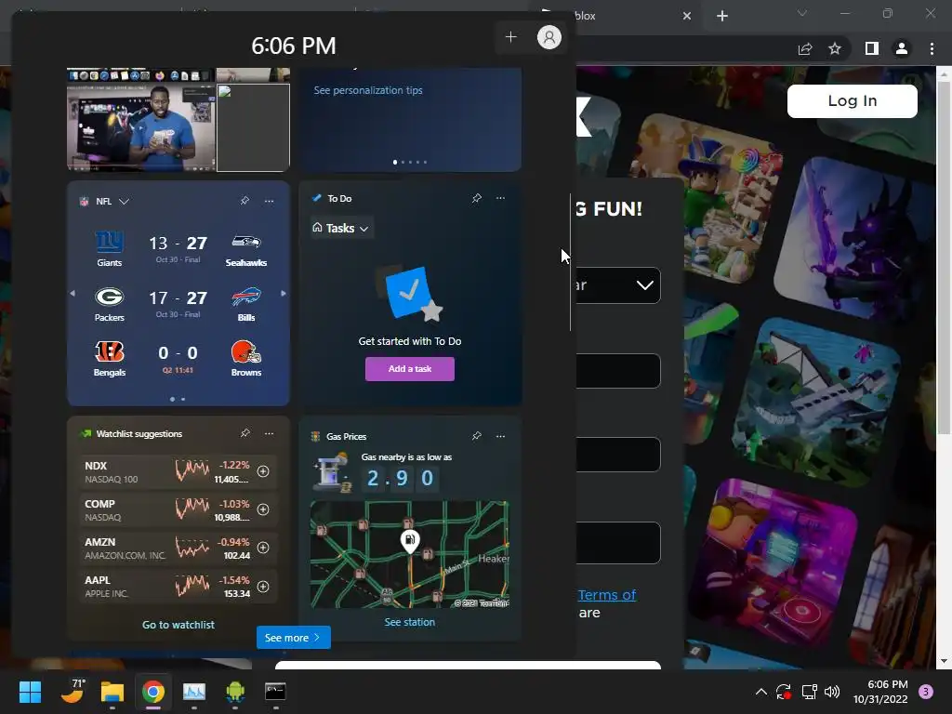The image size is (952, 714).
Task: Click widgets panel scrollbar
Action: 570,261
